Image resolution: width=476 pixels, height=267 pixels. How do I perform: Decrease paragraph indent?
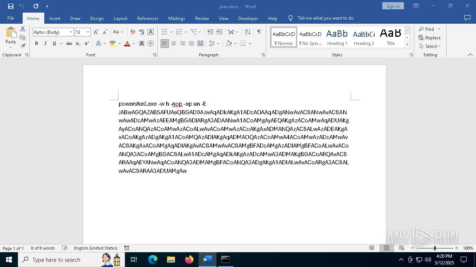click(210, 32)
